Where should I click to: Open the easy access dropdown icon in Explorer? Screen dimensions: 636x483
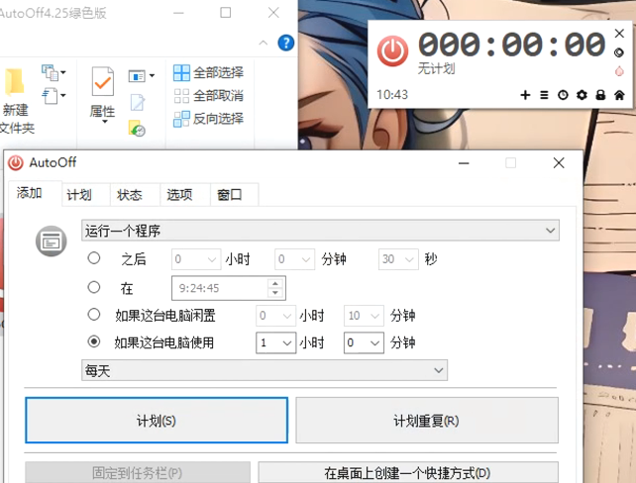[x=53, y=96]
